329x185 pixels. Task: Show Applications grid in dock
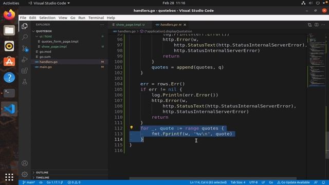point(9,177)
